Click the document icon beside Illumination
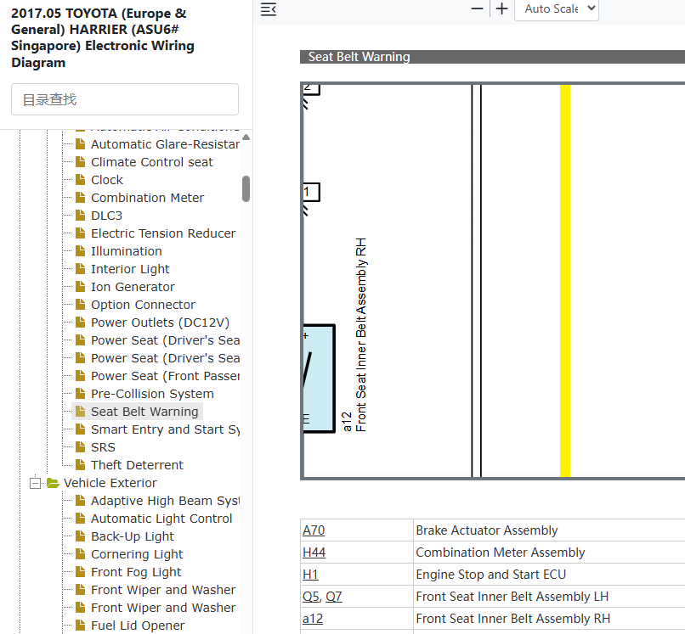Viewport: 685px width, 634px height. pos(80,251)
